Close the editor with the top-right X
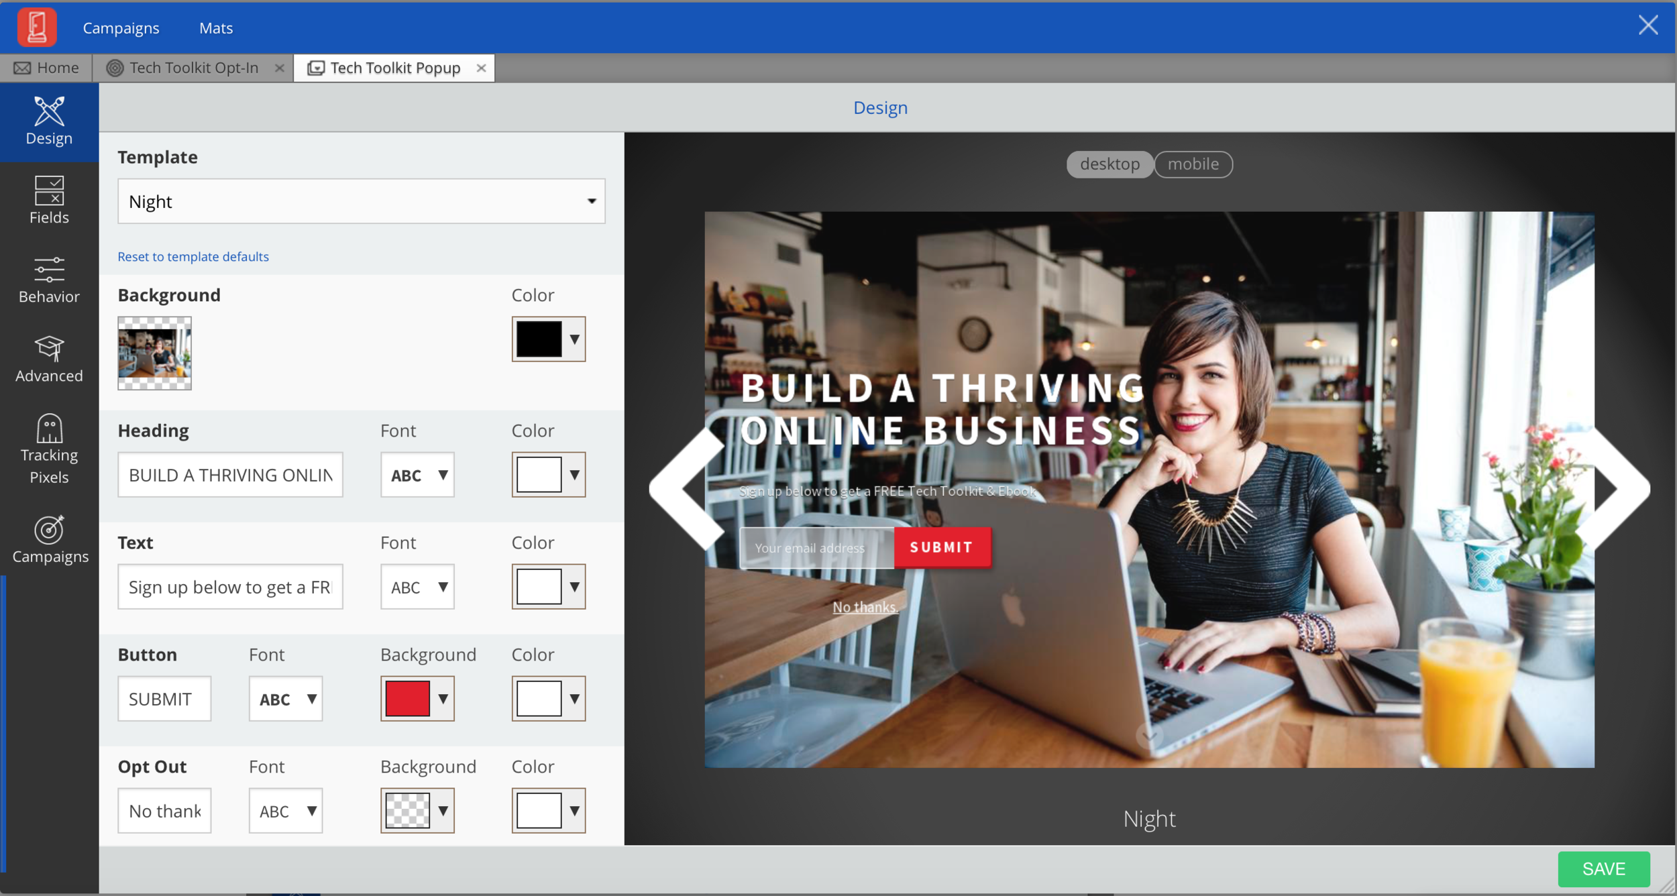Image resolution: width=1677 pixels, height=896 pixels. (x=1648, y=25)
